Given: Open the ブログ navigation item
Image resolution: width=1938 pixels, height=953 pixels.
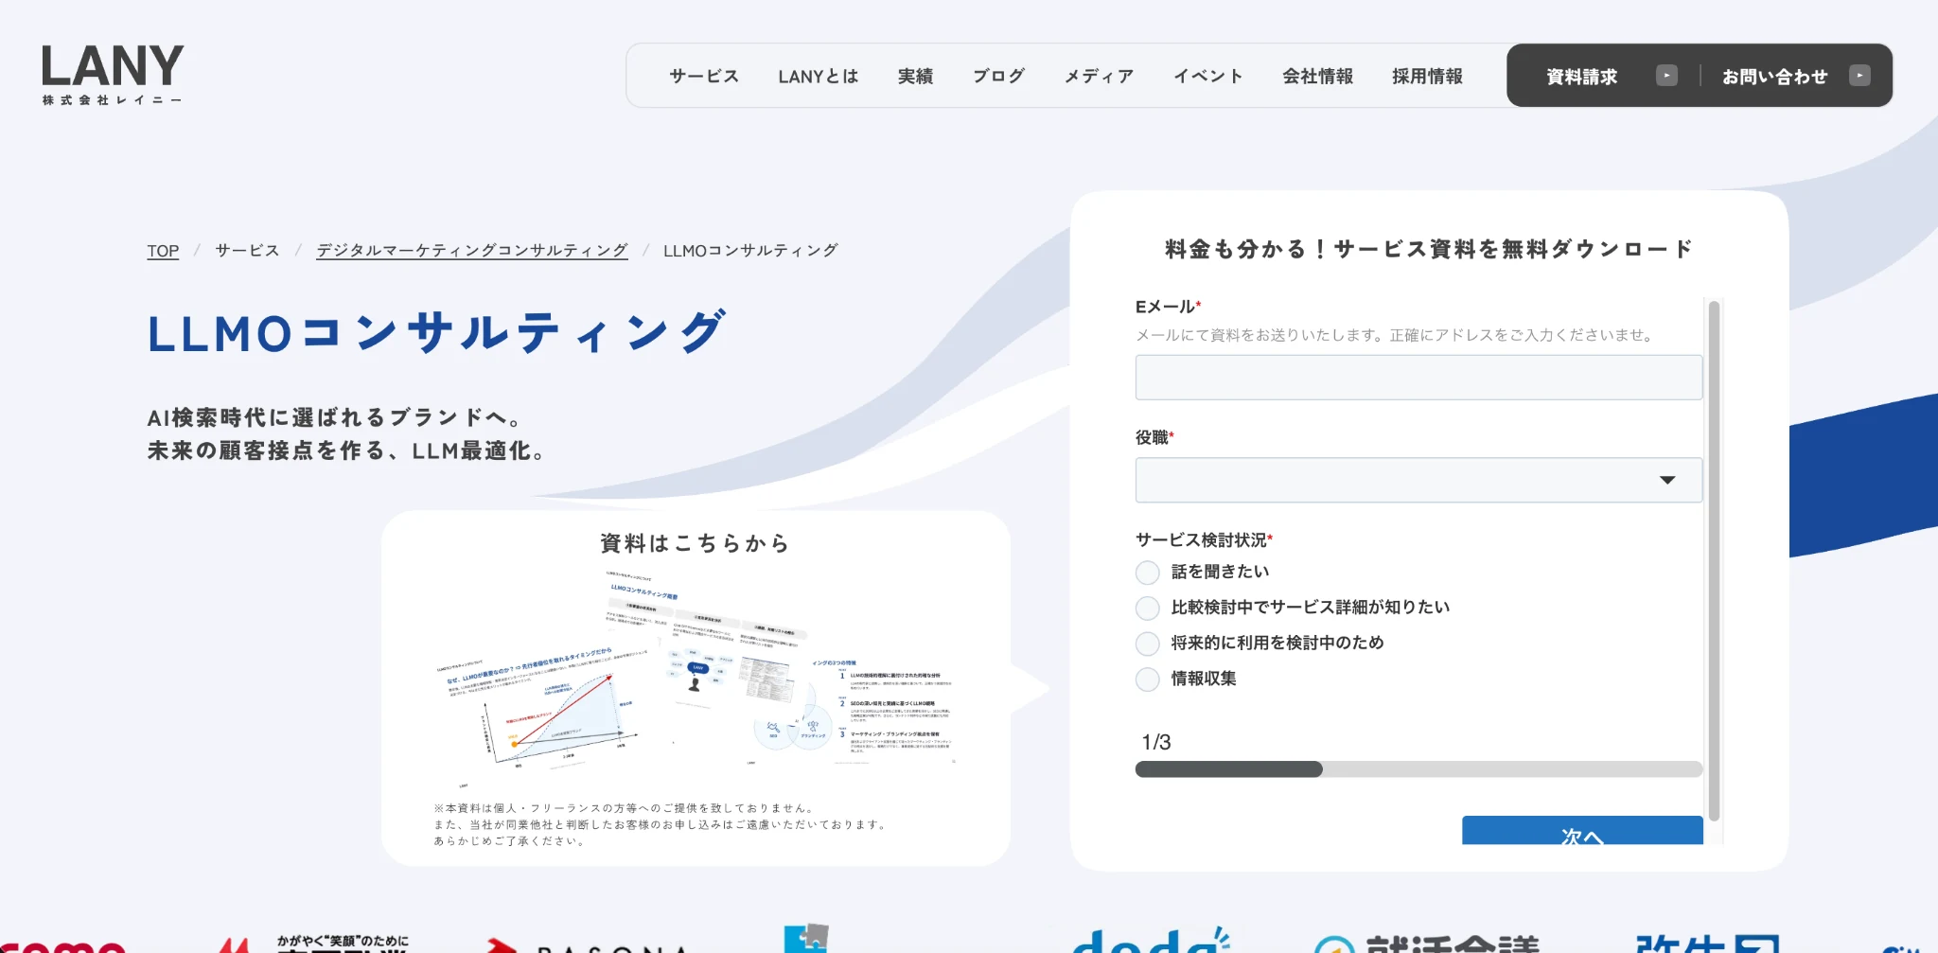Looking at the screenshot, I should [998, 76].
